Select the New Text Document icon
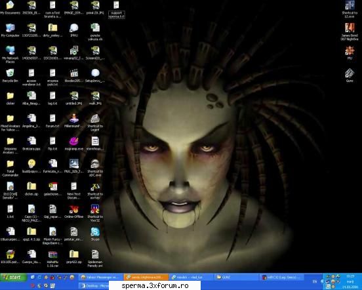Image resolution: width=362 pixels, height=290 pixels. (74, 190)
